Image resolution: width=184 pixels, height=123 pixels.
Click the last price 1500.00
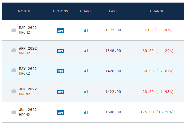click(113, 112)
